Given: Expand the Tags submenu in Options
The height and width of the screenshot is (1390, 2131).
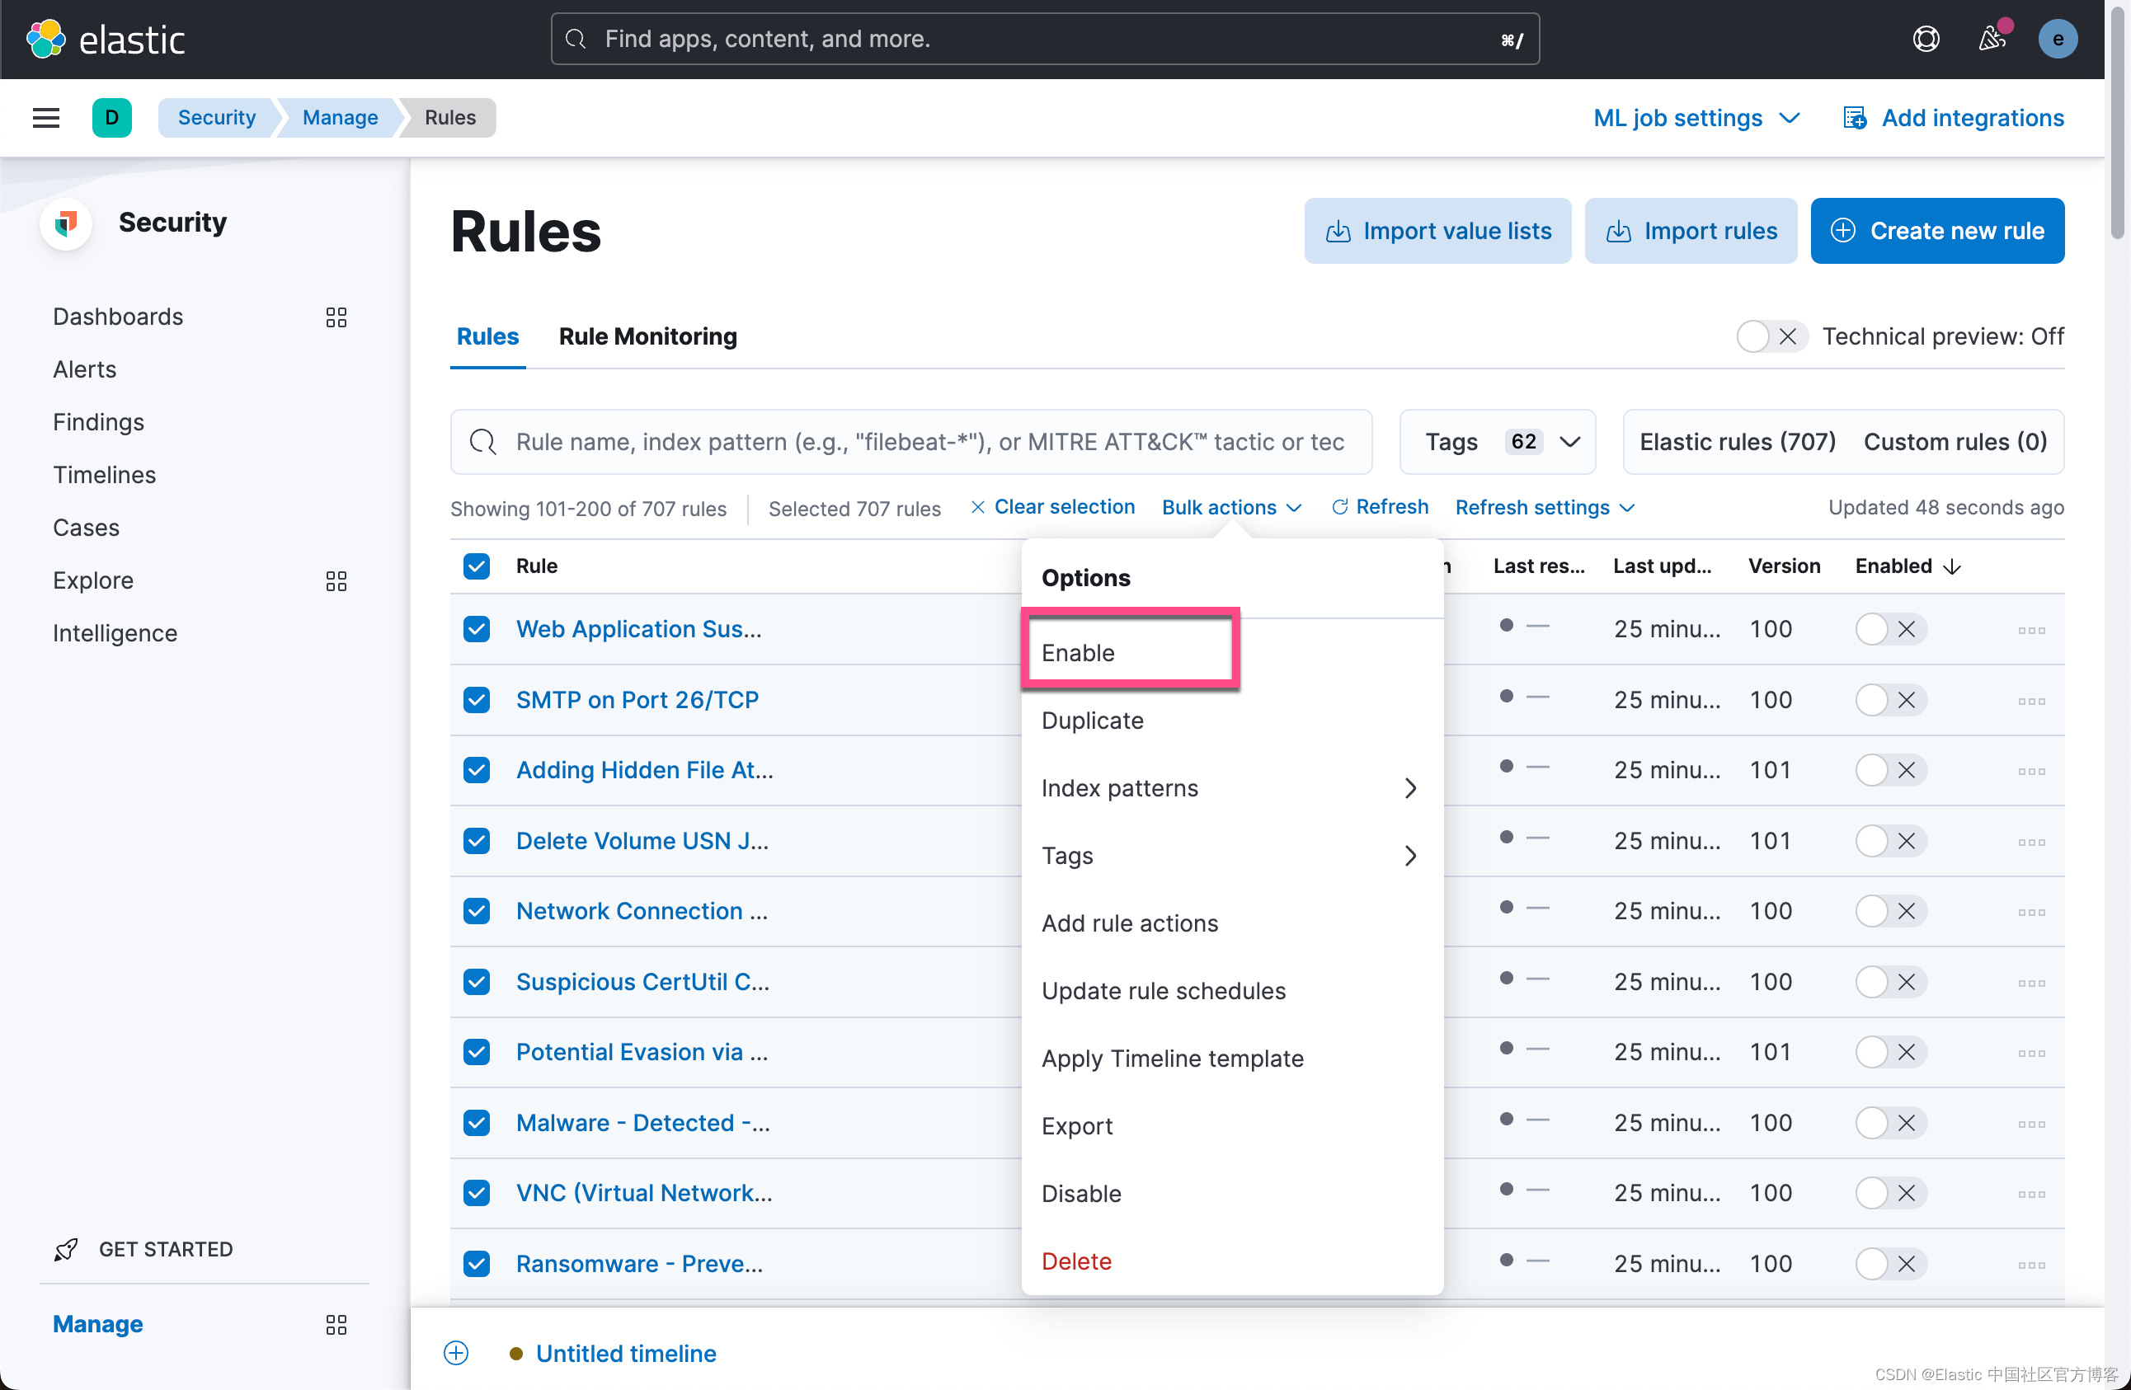Looking at the screenshot, I should (x=1231, y=856).
